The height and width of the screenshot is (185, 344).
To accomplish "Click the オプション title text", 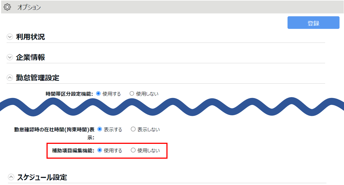I will tap(29, 7).
